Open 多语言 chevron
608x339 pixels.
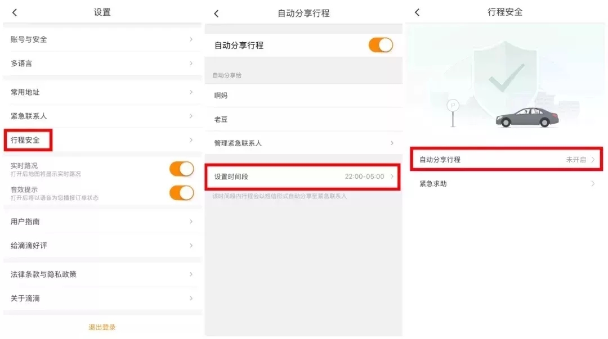pos(191,64)
